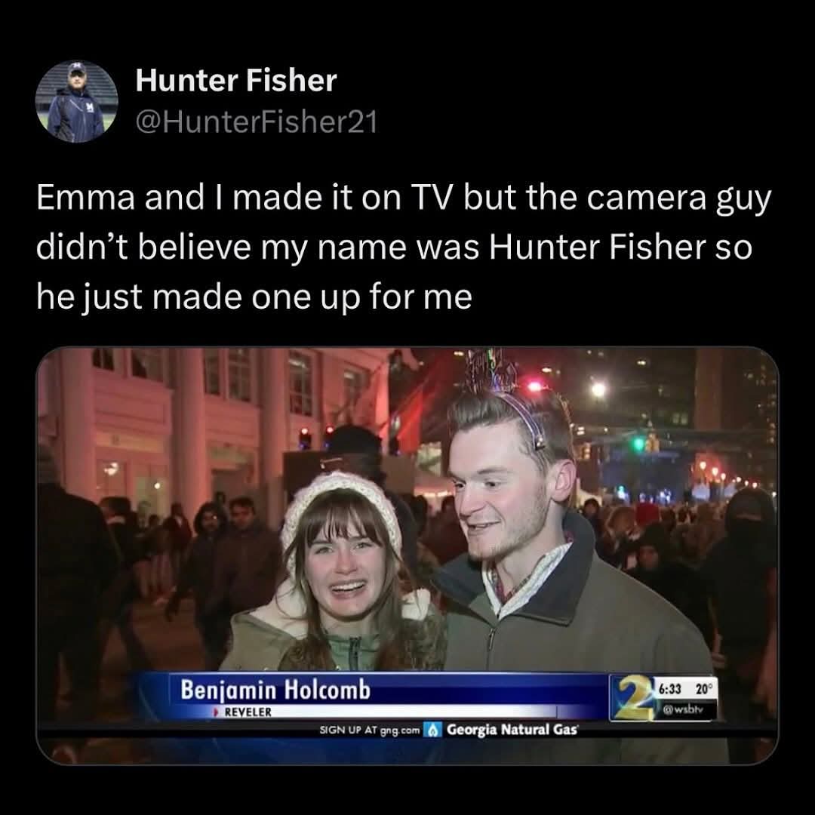
Task: Click the Hunter Fisher display name
Action: coord(236,81)
